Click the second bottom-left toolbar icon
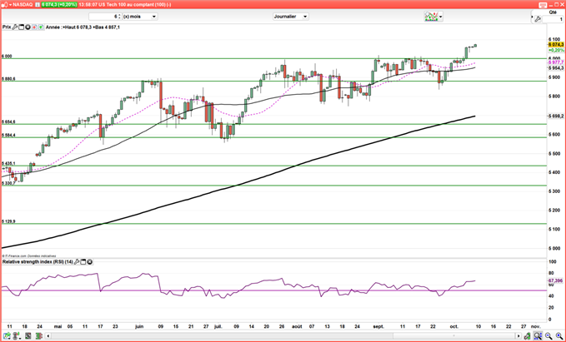The height and width of the screenshot is (342, 566). [x=16, y=336]
